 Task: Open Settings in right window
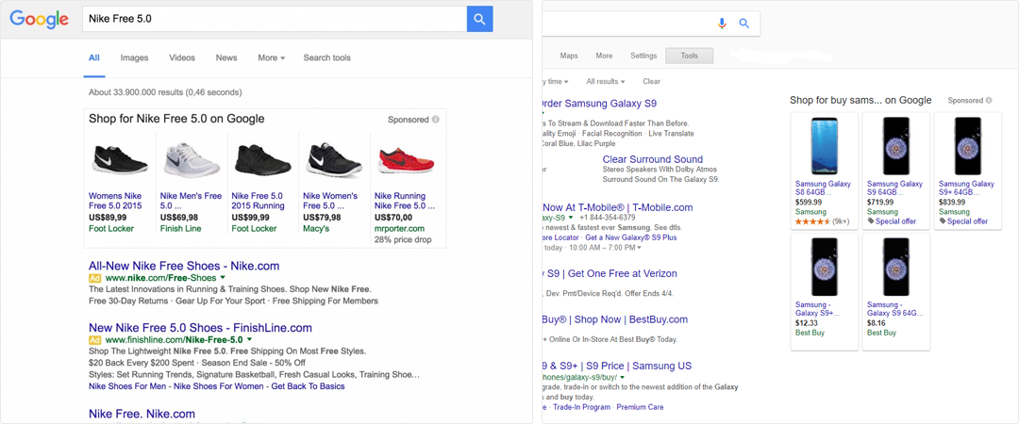[643, 56]
